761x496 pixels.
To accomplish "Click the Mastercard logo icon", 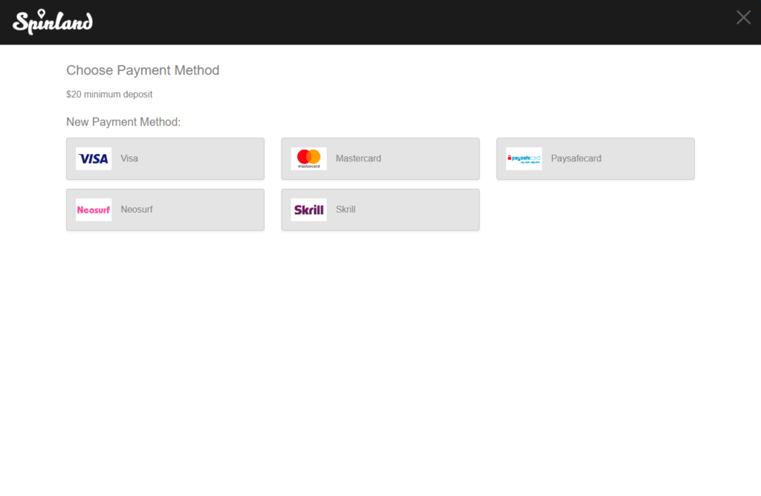I will pos(308,158).
